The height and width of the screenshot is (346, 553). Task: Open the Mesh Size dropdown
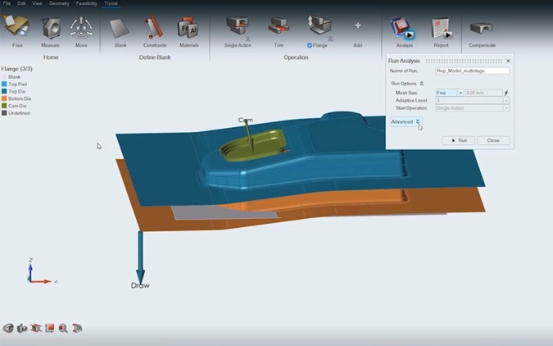click(x=460, y=93)
